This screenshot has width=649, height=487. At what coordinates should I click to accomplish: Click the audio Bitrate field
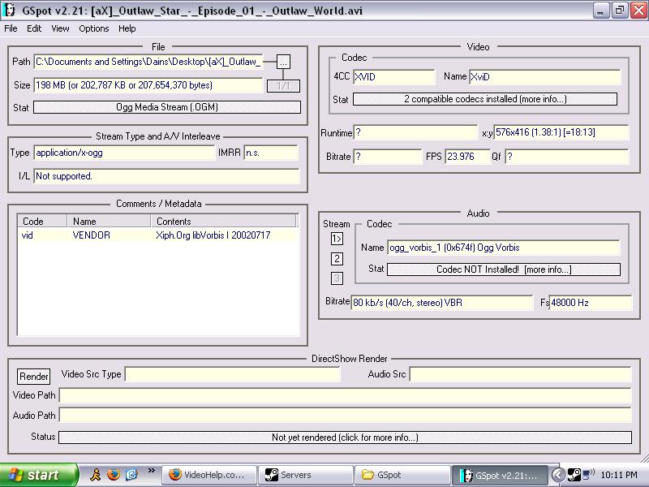tap(441, 303)
